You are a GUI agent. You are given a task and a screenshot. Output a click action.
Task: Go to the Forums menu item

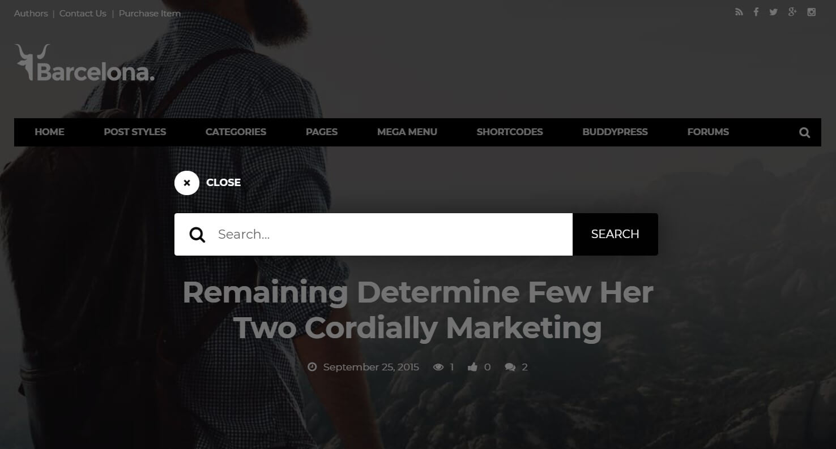coord(708,132)
